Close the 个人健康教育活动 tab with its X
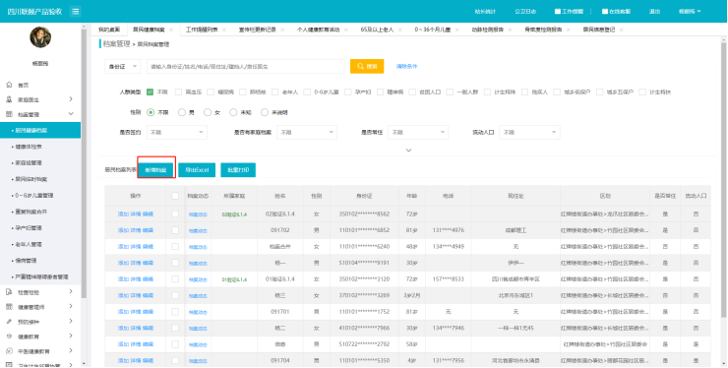Viewport: 728px width, 368px height. click(x=346, y=30)
